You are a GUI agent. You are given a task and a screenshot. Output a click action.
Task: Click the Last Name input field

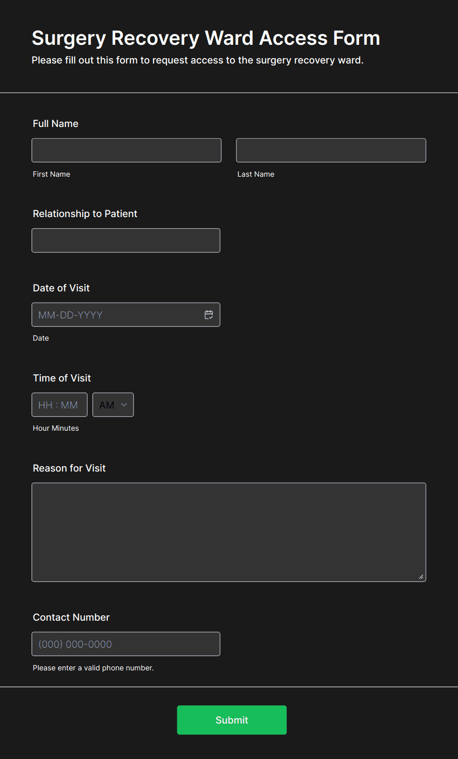[331, 150]
